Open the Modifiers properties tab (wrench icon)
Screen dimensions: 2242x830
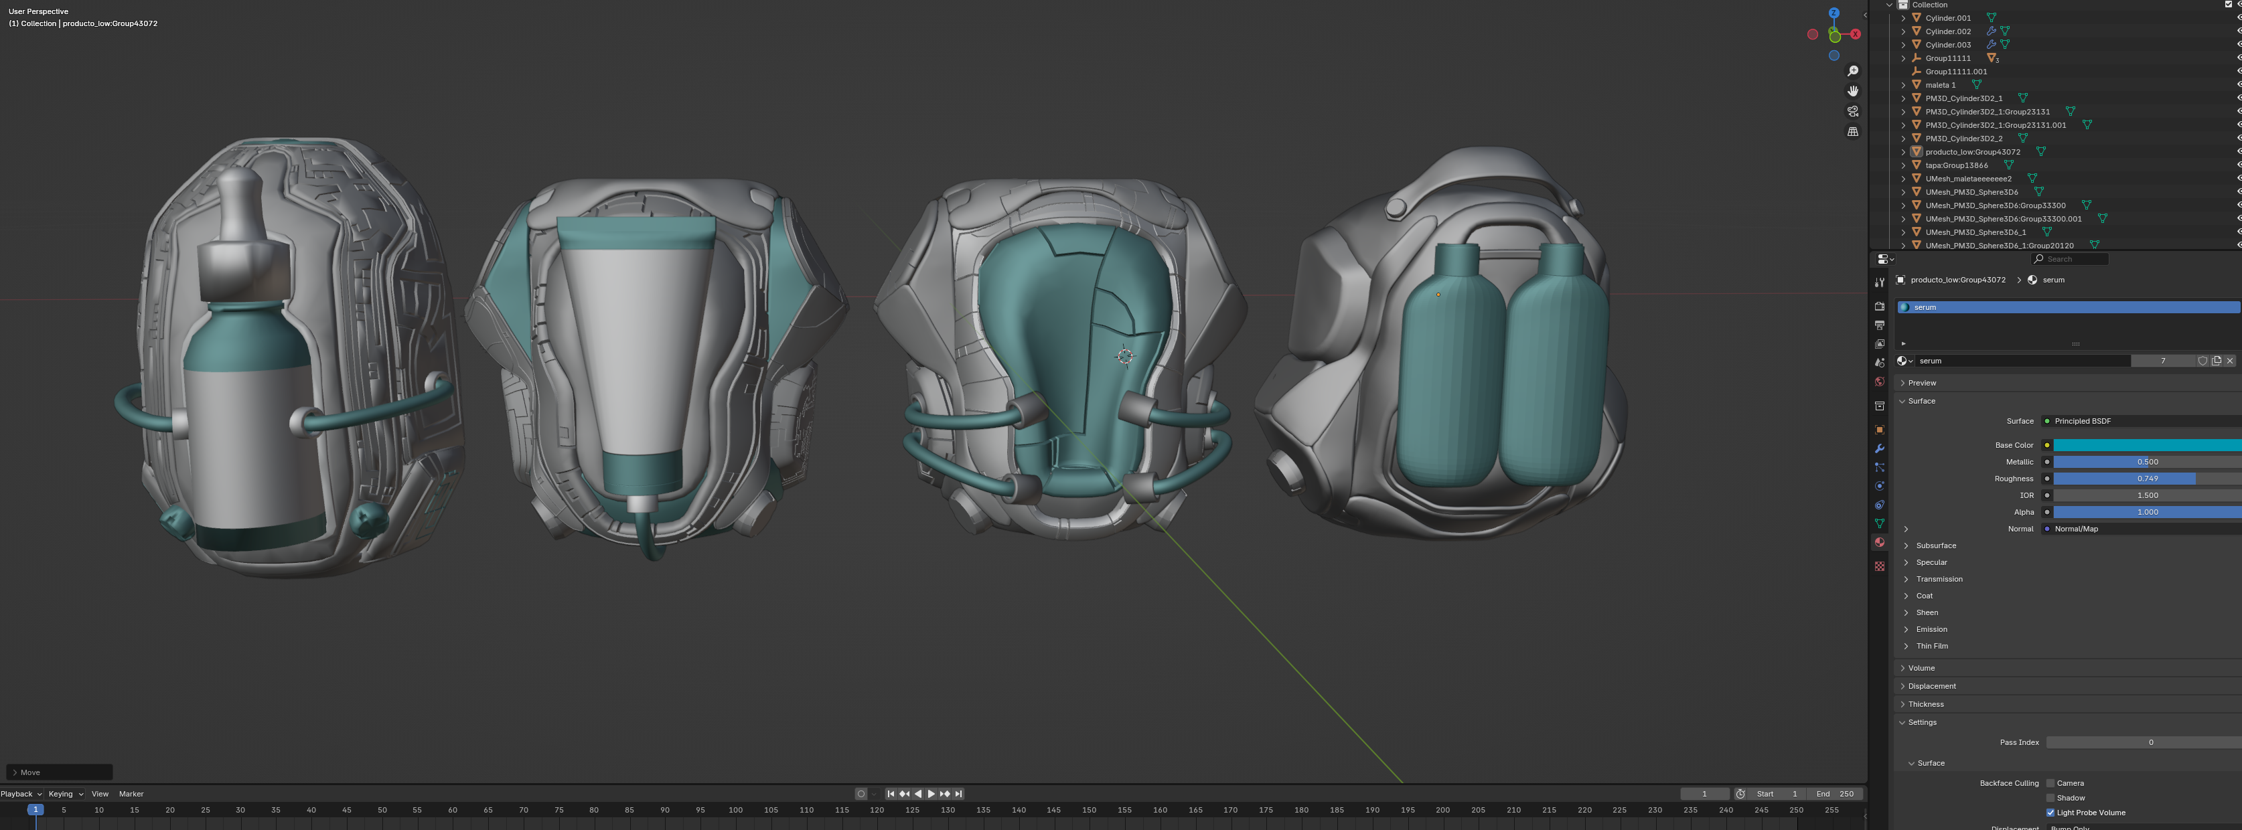pyautogui.click(x=1879, y=449)
